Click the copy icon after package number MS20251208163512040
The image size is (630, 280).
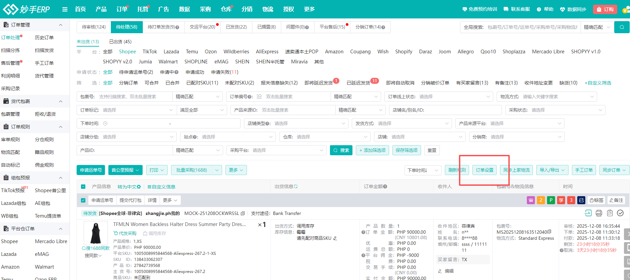pos(549,232)
